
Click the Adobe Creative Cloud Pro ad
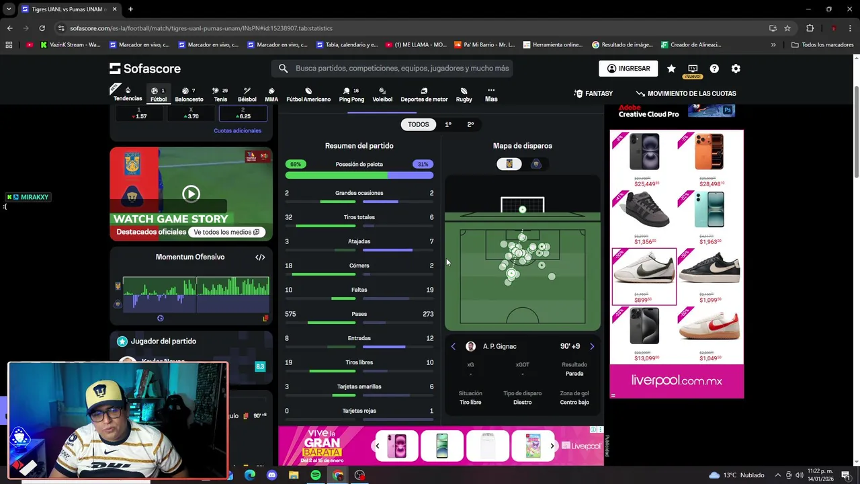click(x=677, y=112)
